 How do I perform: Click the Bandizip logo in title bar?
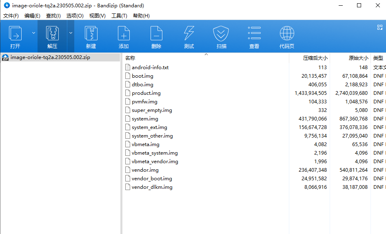pyautogui.click(x=7, y=5)
